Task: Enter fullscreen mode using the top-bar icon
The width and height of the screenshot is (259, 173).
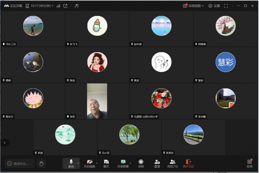Action: [x=226, y=6]
